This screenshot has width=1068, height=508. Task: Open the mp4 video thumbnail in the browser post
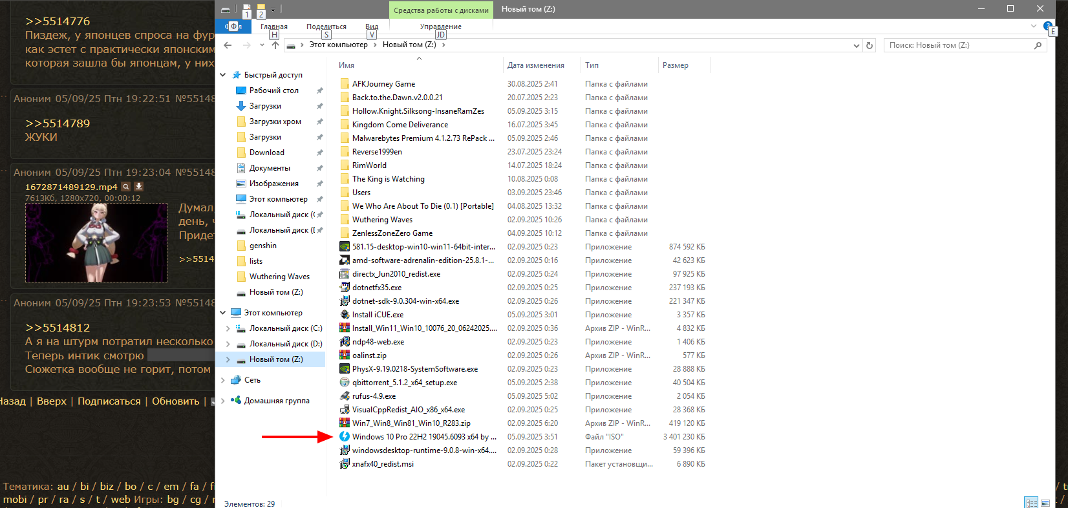pos(96,243)
